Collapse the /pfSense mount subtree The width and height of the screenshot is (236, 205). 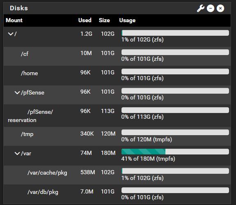click(x=17, y=92)
